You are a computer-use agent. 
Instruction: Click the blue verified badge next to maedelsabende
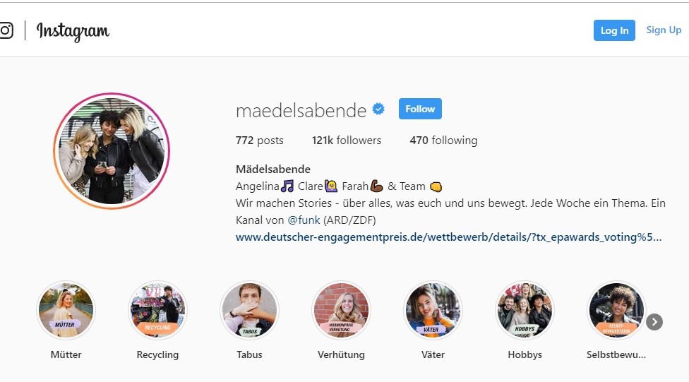coord(378,109)
